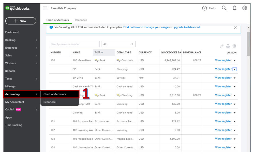254x157 pixels.
Task: Select Reconcile in the Accounting flyout
Action: coord(50,102)
